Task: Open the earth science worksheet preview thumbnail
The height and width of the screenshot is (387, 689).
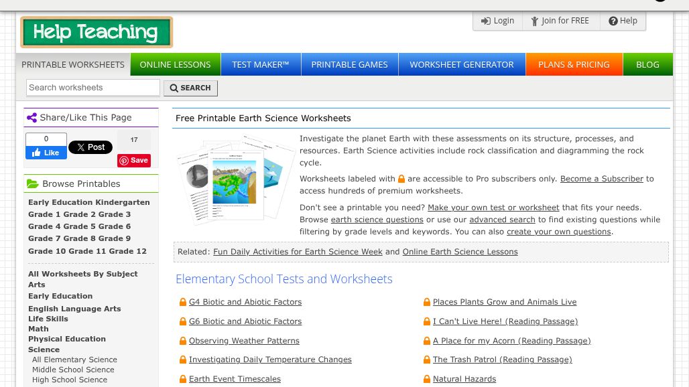Action: coord(235,179)
